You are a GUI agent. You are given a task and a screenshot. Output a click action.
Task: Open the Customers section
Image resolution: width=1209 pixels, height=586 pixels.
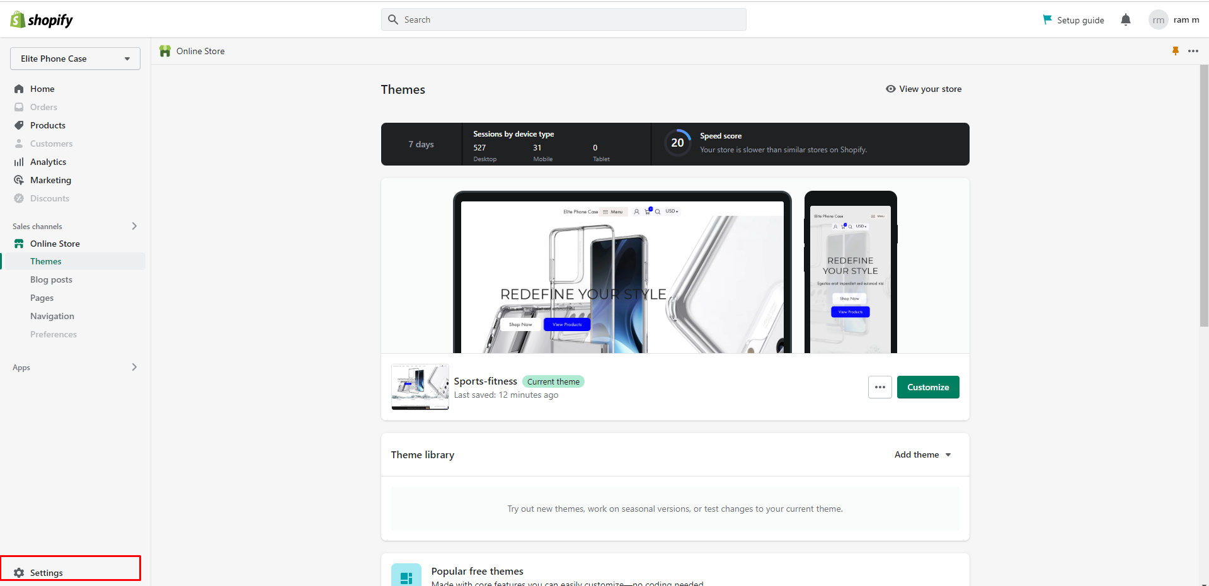point(52,144)
